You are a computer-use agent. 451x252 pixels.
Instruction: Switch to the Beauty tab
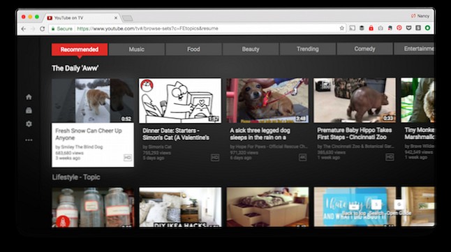pos(251,49)
